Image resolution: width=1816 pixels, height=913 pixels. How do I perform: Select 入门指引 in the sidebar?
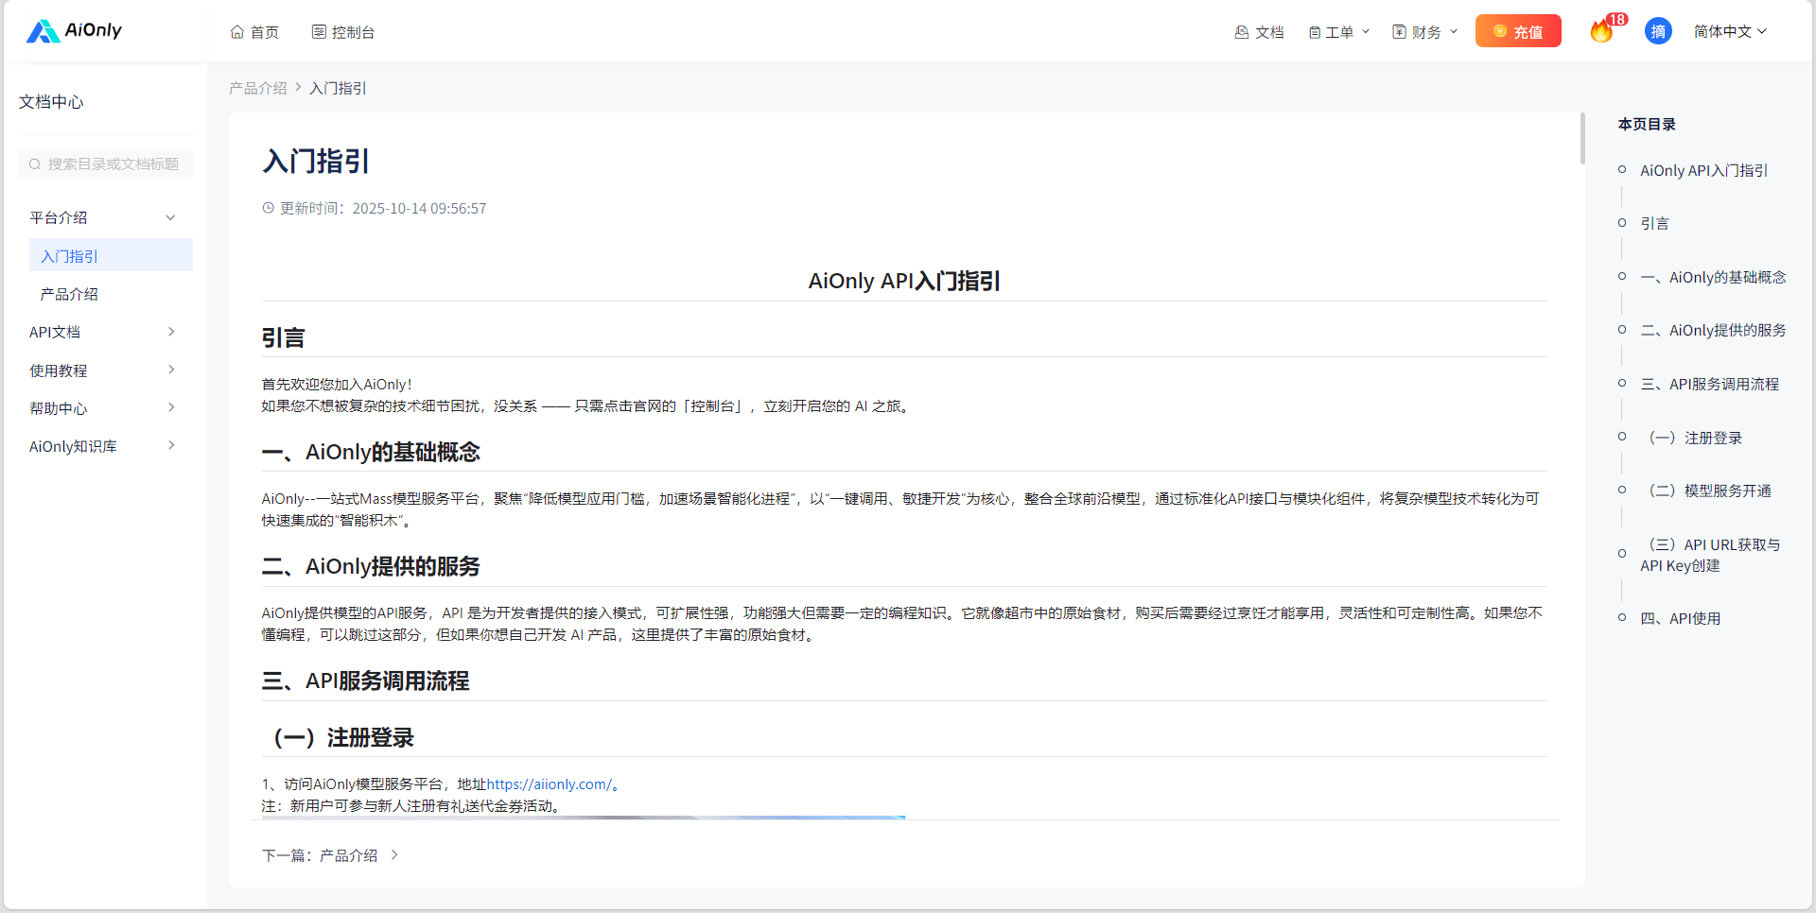point(111,255)
